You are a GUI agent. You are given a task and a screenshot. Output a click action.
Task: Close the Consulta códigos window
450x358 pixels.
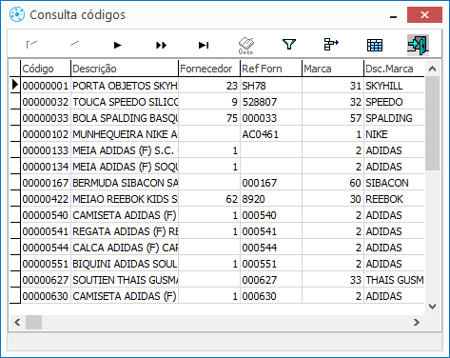coord(424,15)
